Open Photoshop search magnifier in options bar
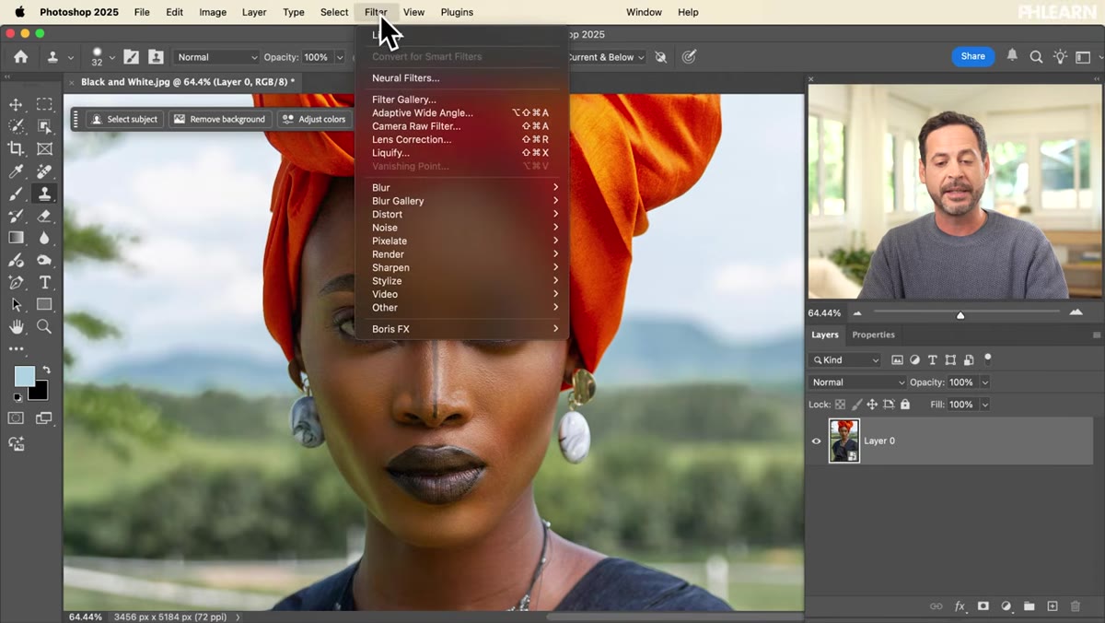The height and width of the screenshot is (623, 1105). (1036, 57)
